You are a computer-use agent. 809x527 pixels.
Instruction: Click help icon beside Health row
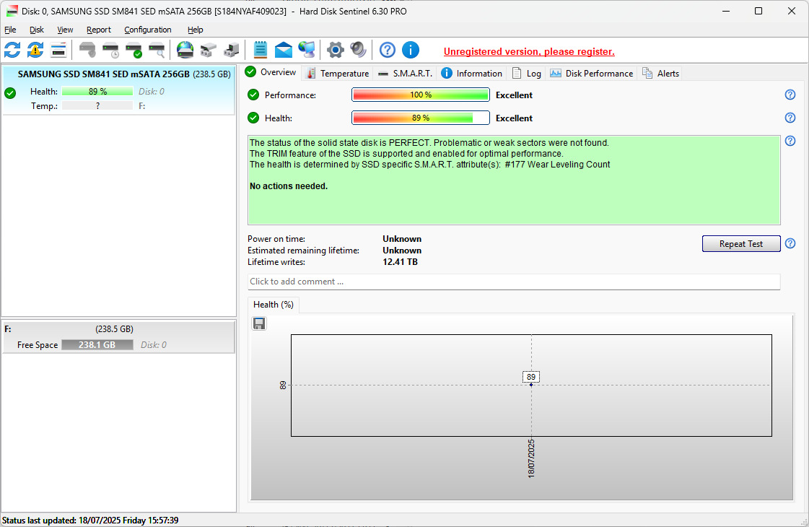790,118
